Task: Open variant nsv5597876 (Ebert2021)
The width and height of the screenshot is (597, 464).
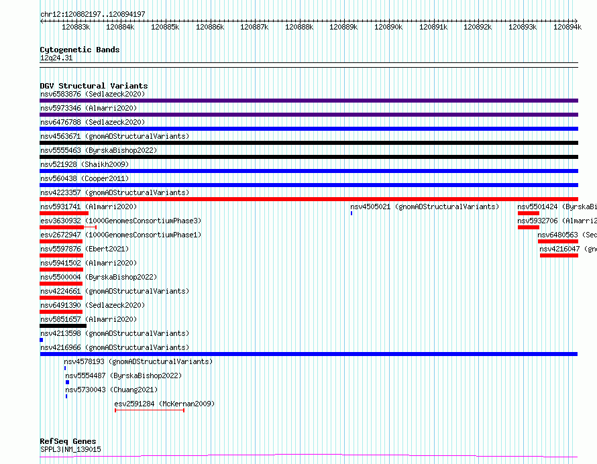Action: [85, 249]
